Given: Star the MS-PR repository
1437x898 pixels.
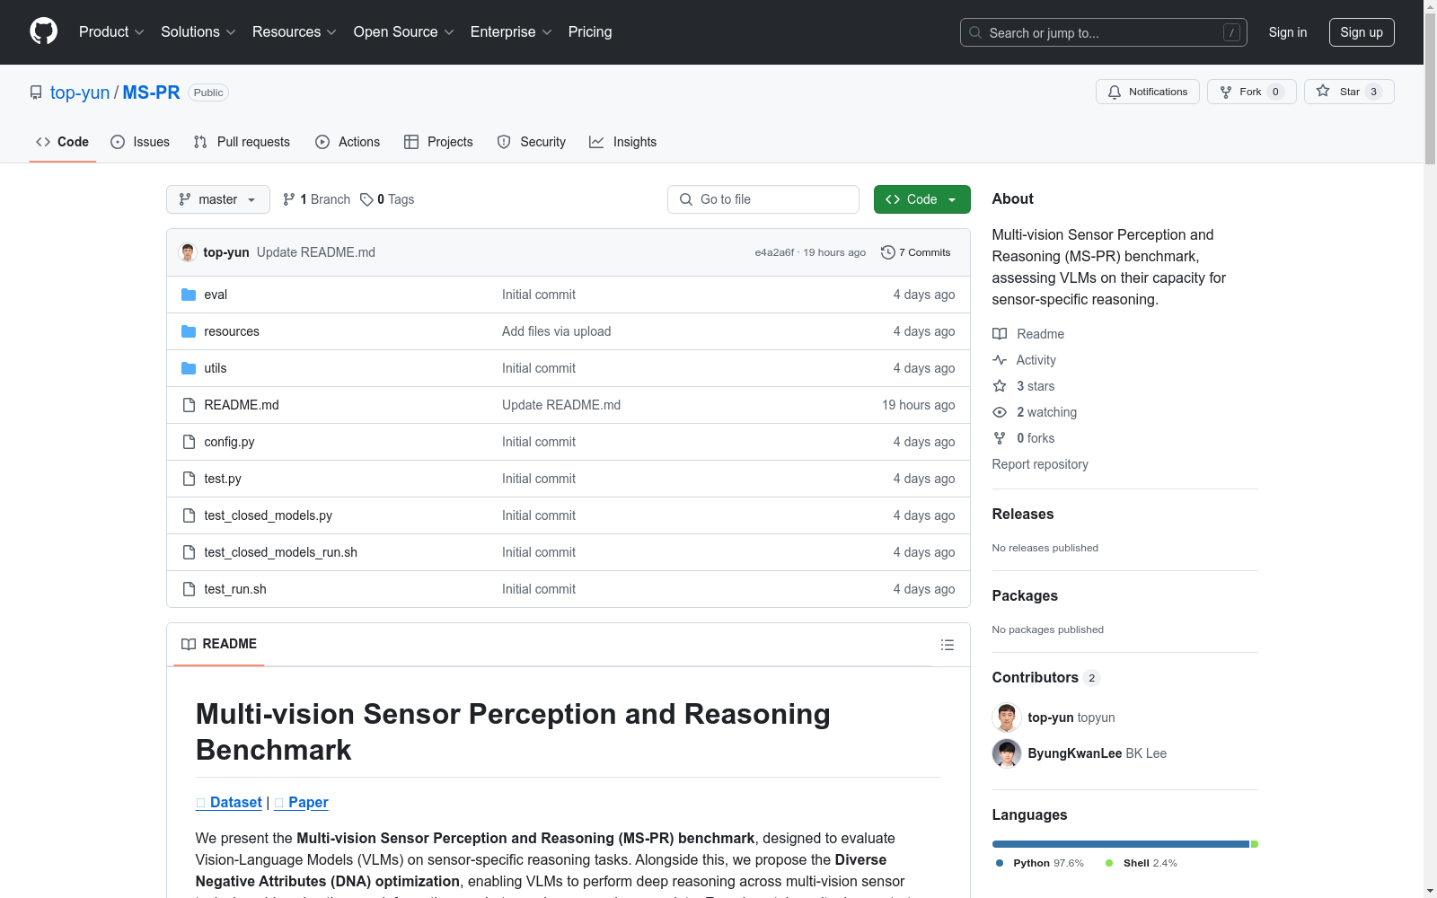Looking at the screenshot, I should tap(1349, 92).
